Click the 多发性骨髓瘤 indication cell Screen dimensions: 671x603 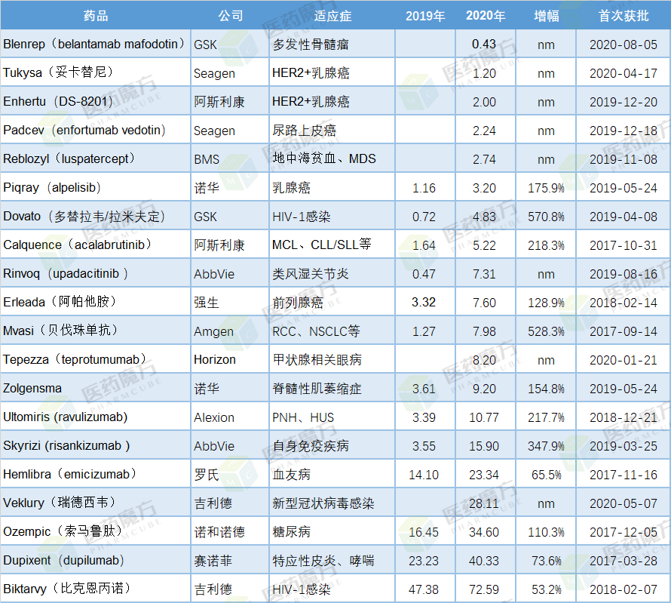coord(332,44)
